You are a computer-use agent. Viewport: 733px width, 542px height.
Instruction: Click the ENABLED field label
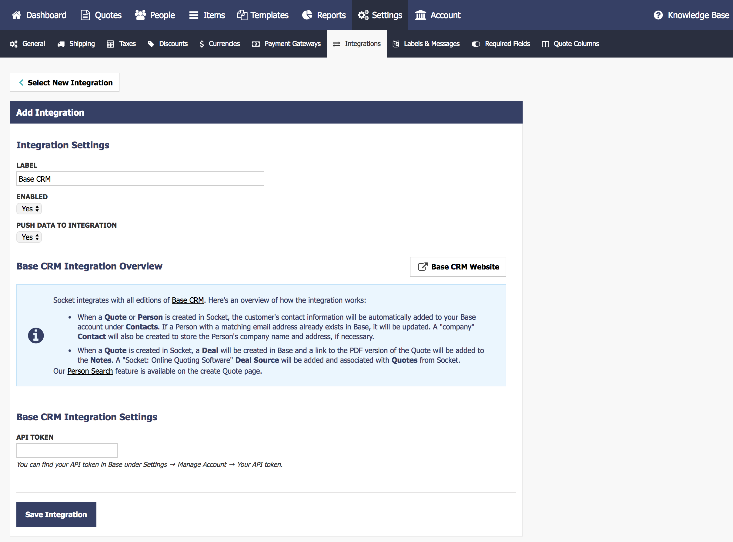[x=32, y=197]
